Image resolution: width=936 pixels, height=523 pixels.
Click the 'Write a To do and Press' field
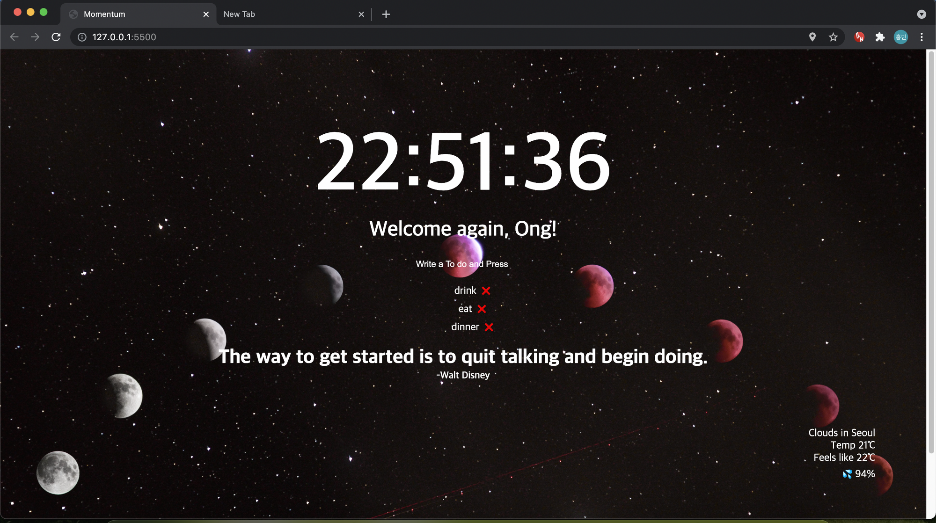click(461, 264)
